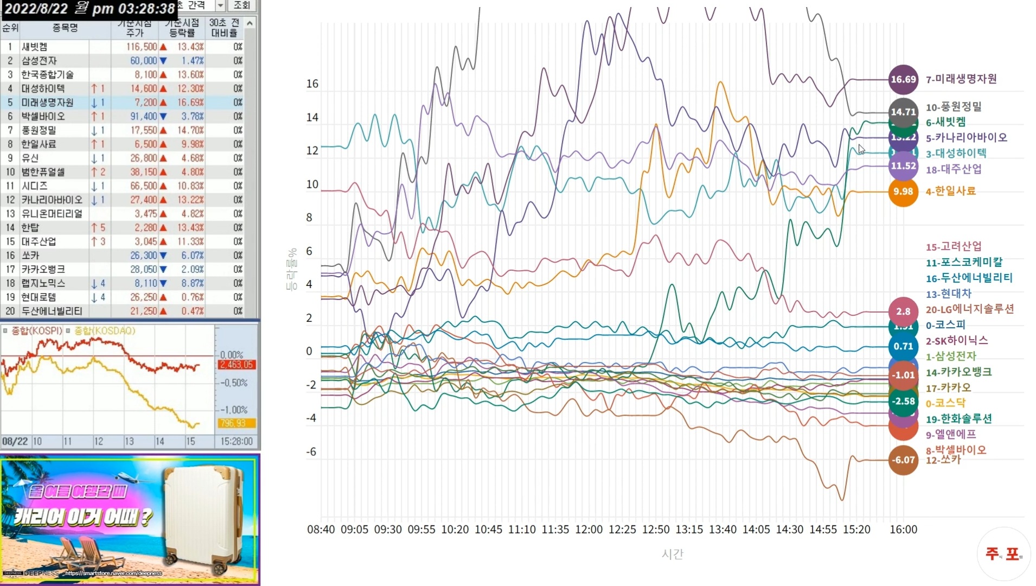Click the 2.8 pink value bubble
This screenshot has height=586, width=1036.
pos(903,311)
